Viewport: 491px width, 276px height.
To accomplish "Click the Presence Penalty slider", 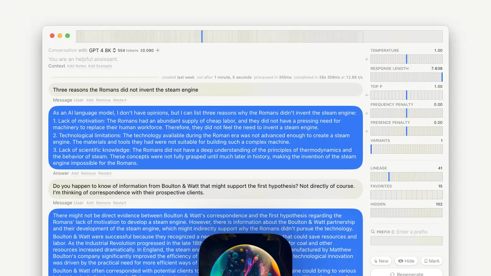I will (407, 131).
